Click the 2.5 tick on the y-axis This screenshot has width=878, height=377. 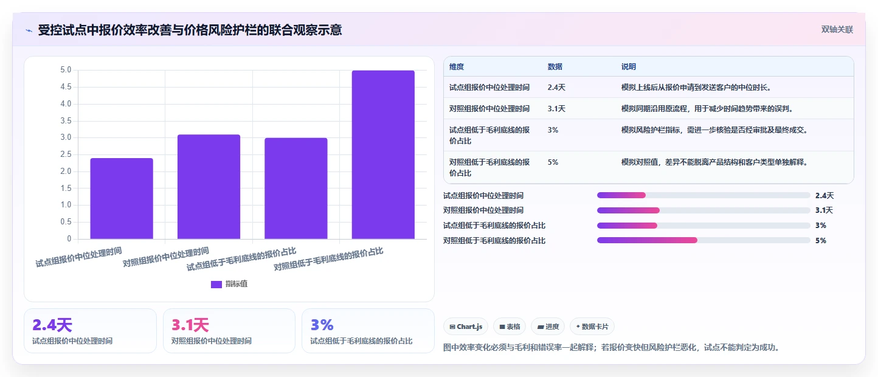(66, 154)
